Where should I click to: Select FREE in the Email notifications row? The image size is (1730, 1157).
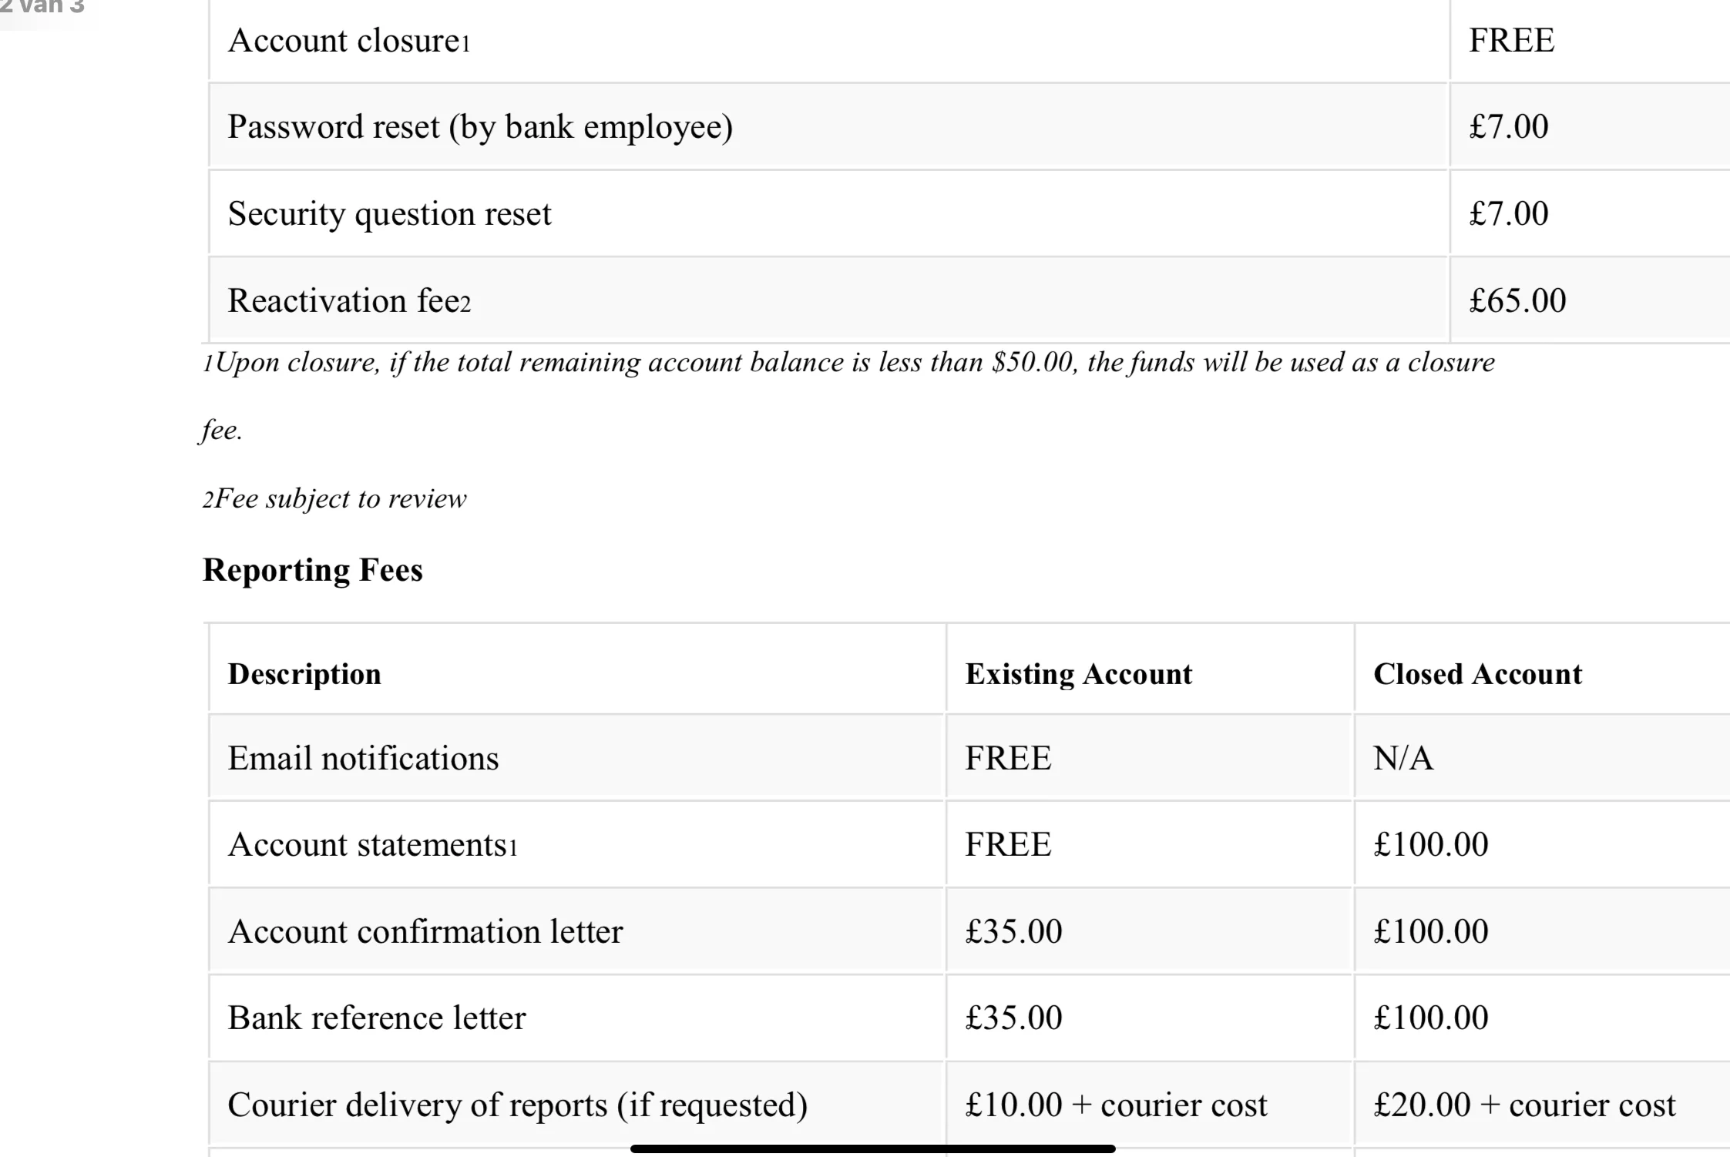pyautogui.click(x=1008, y=759)
